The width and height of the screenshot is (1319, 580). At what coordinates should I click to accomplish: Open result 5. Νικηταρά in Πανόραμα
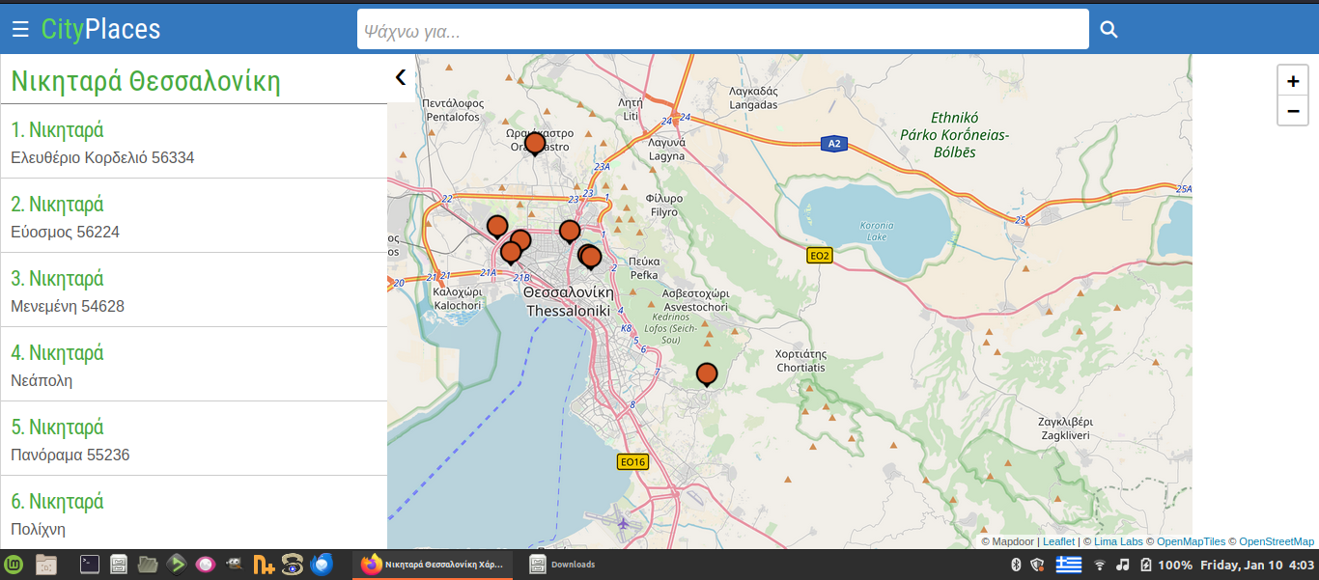coord(193,438)
